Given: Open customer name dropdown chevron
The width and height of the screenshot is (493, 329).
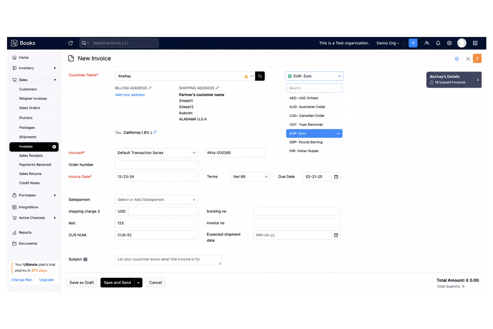Looking at the screenshot, I should [251, 76].
